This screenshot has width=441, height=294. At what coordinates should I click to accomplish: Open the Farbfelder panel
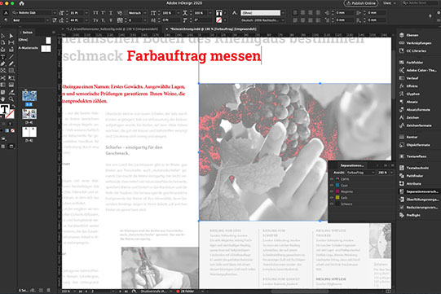coord(414,63)
